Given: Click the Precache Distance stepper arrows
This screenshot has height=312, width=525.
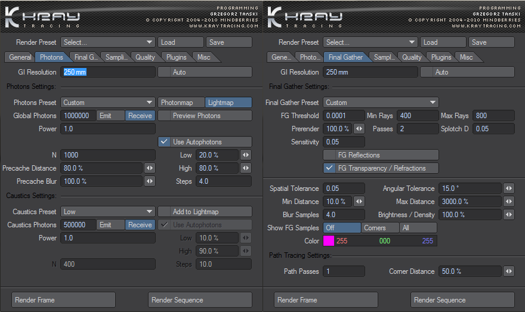Looking at the screenshot, I should [x=150, y=168].
